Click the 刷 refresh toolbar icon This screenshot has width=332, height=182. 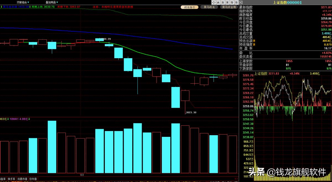click(236, 2)
